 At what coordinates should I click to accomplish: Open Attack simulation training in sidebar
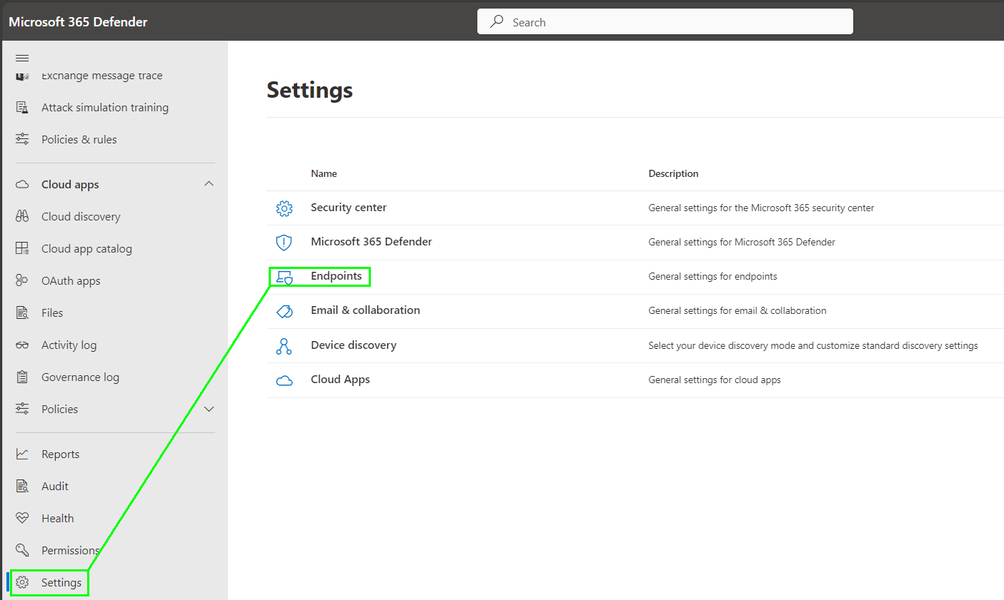tap(104, 108)
